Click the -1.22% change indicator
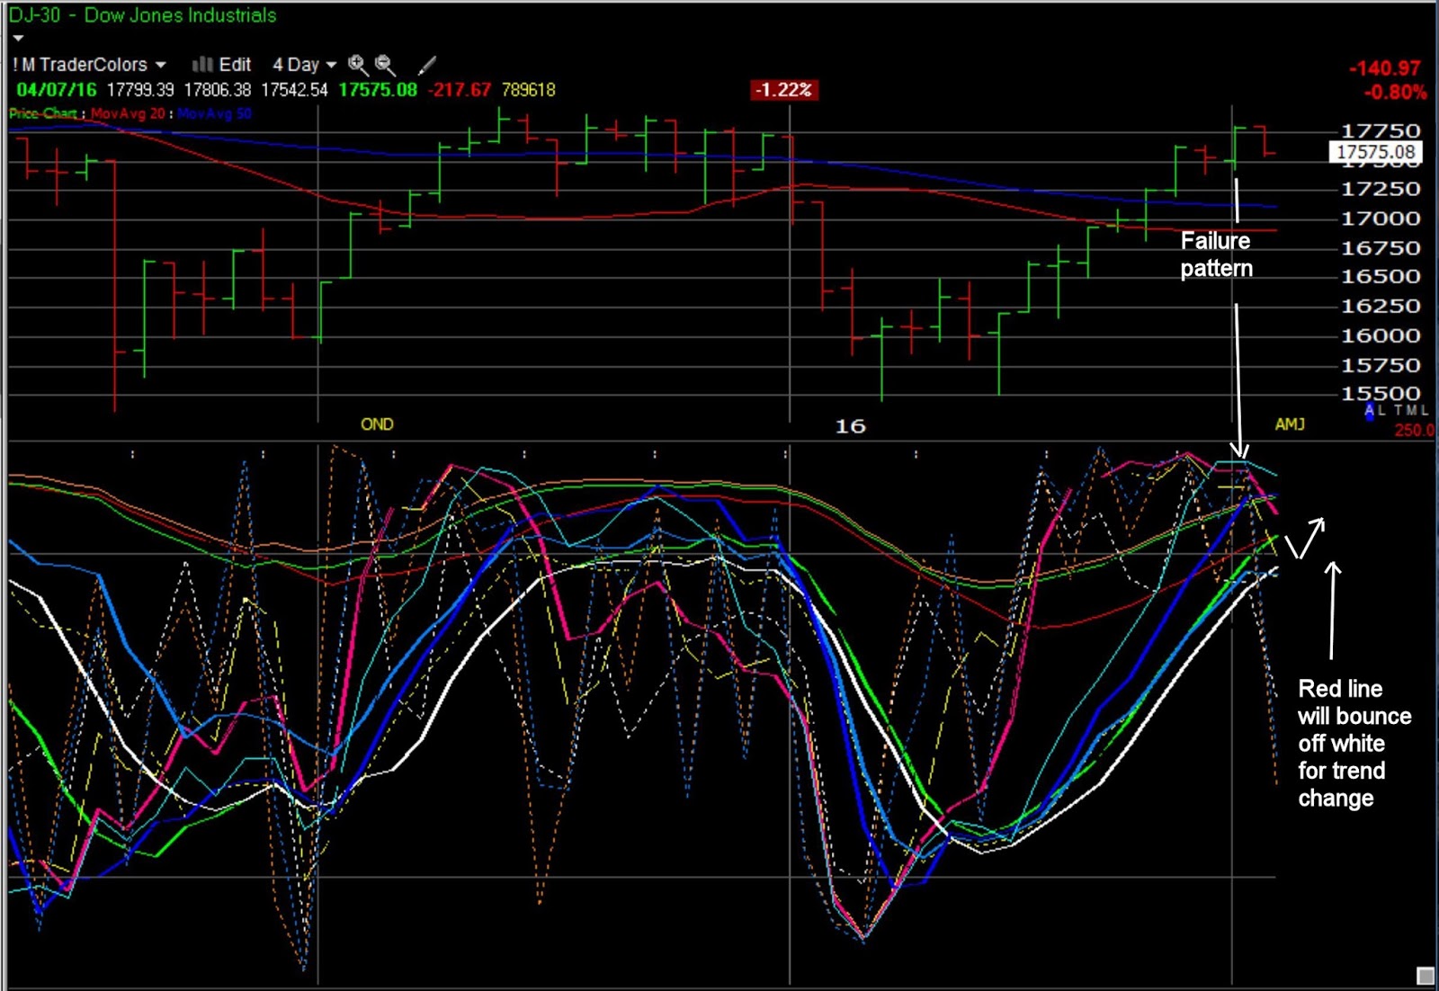 click(x=782, y=89)
